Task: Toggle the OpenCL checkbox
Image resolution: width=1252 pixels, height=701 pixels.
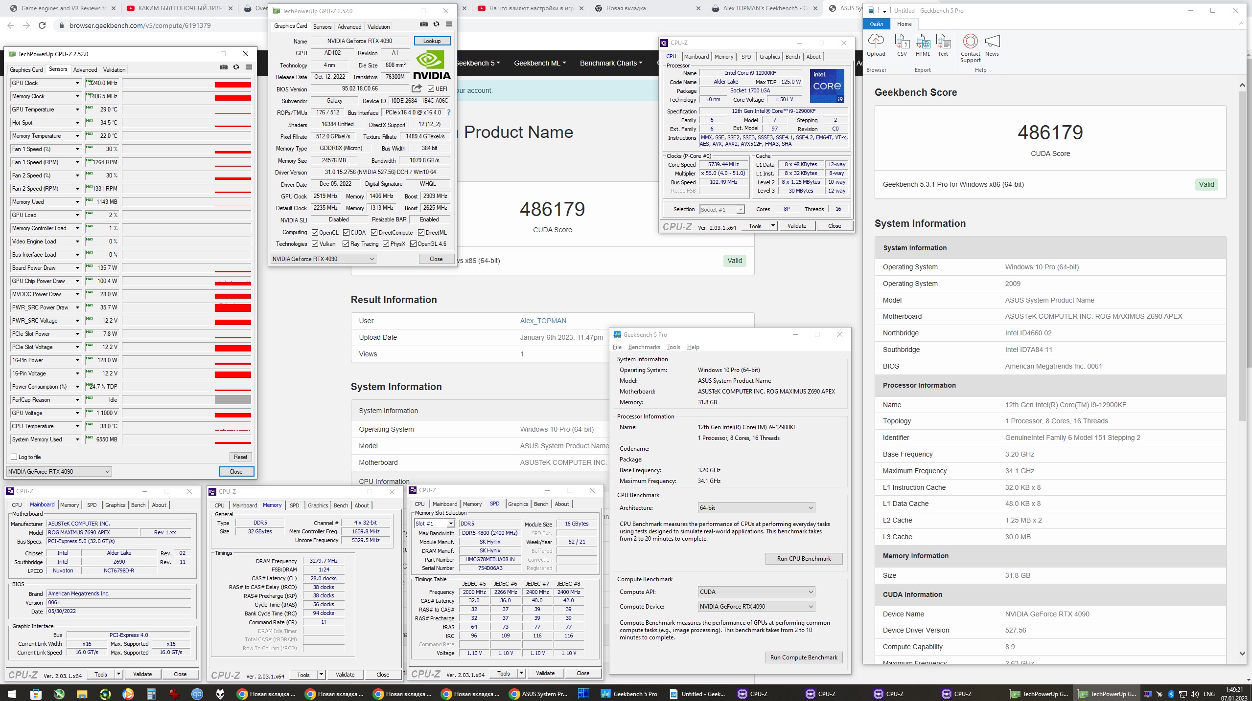Action: pyautogui.click(x=315, y=233)
